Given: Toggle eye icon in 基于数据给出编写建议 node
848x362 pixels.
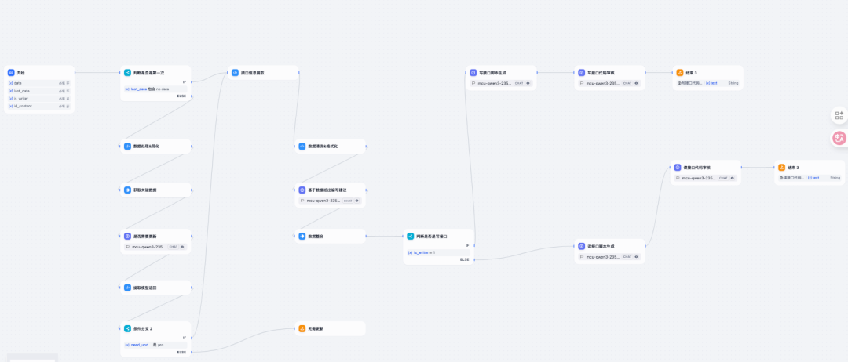Looking at the screenshot, I should point(357,201).
